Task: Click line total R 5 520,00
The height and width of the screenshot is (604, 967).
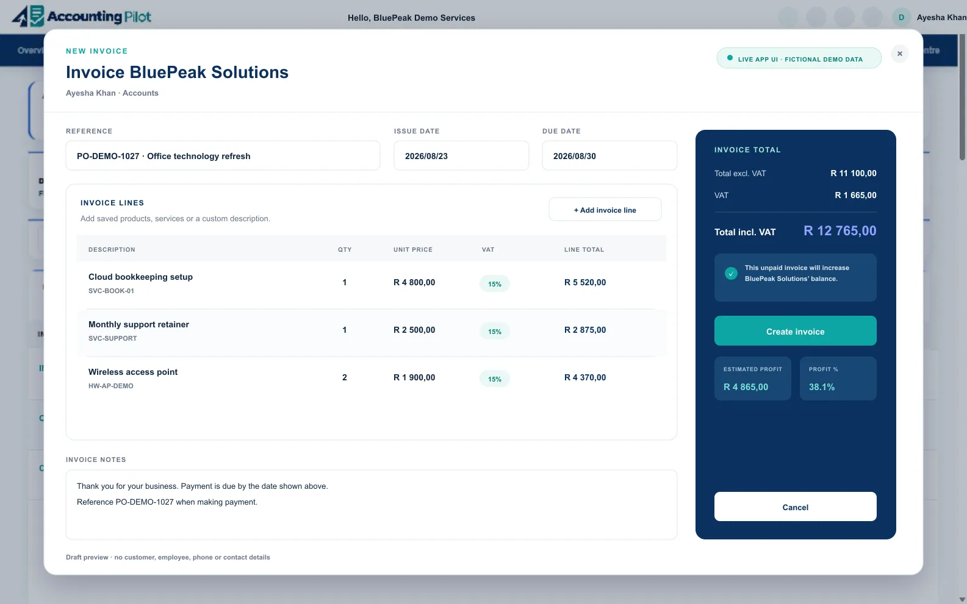Action: pyautogui.click(x=585, y=282)
